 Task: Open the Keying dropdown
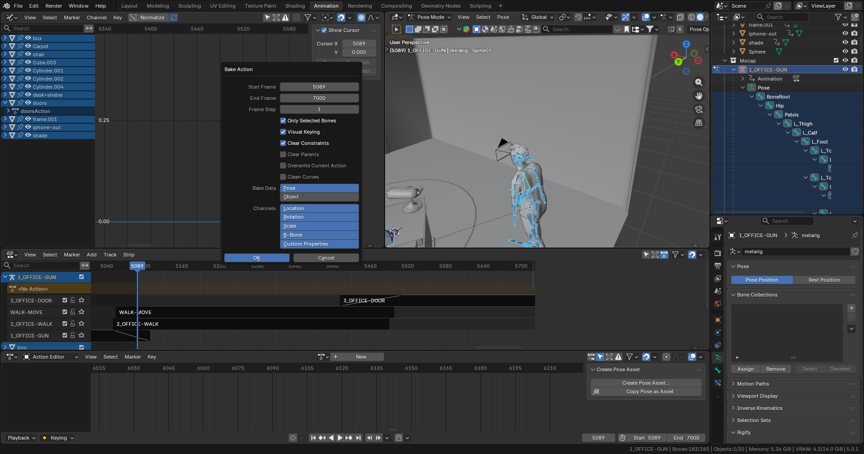58,438
